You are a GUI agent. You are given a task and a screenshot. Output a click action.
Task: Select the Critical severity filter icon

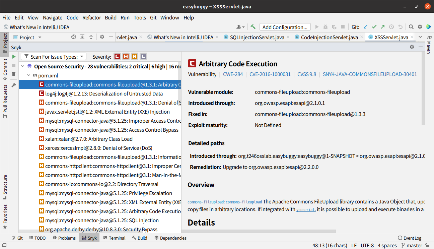[x=117, y=56]
